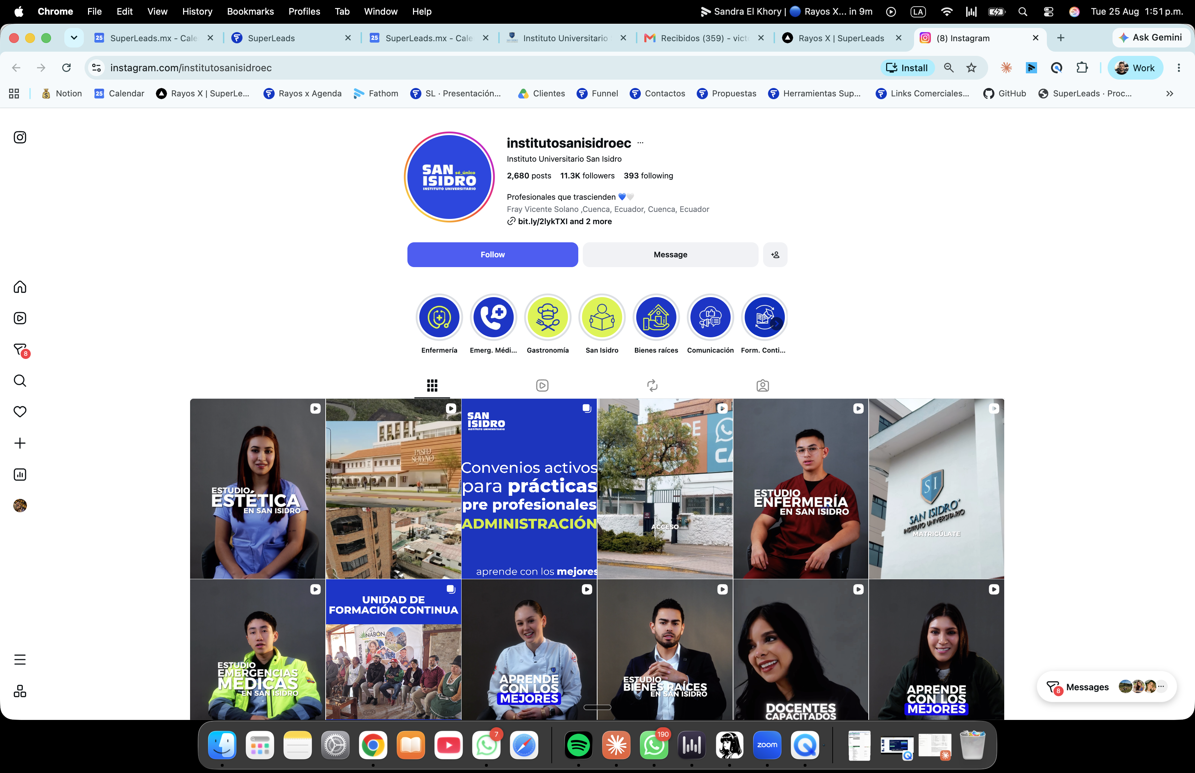
Task: Open the Search magnifier in the Instagram sidebar
Action: click(x=20, y=381)
